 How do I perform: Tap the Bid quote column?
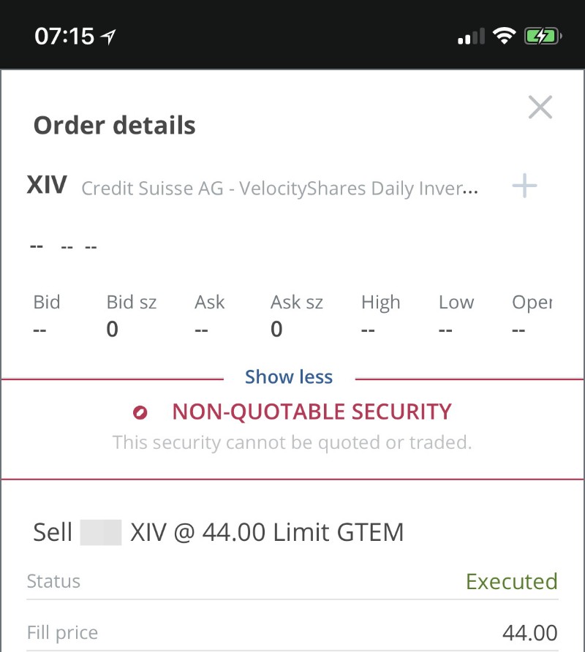pyautogui.click(x=47, y=315)
